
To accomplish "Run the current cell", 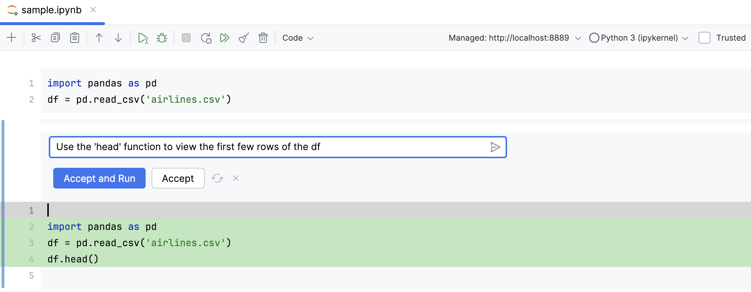I will click(x=143, y=37).
